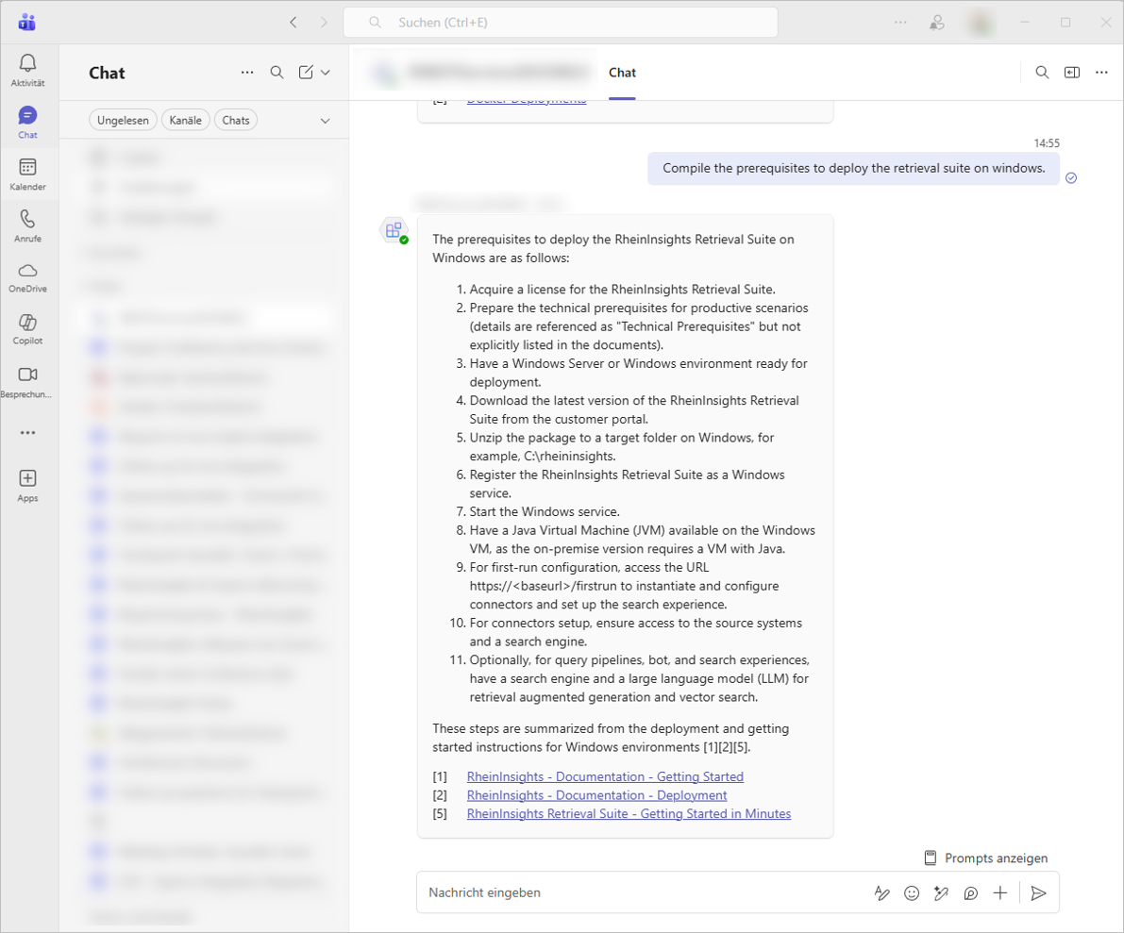Open Copilot in the sidebar
1124x933 pixels.
[27, 328]
